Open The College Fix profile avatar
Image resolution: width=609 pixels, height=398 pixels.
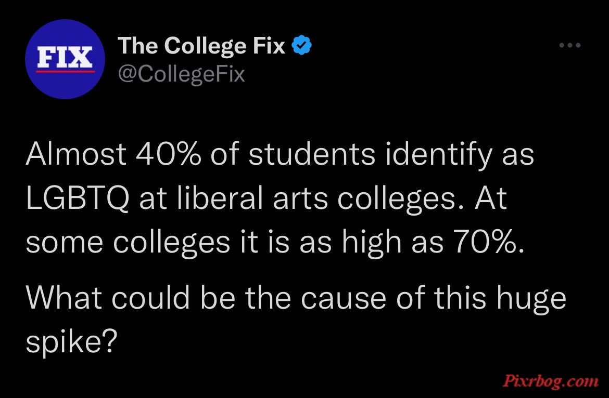point(65,59)
